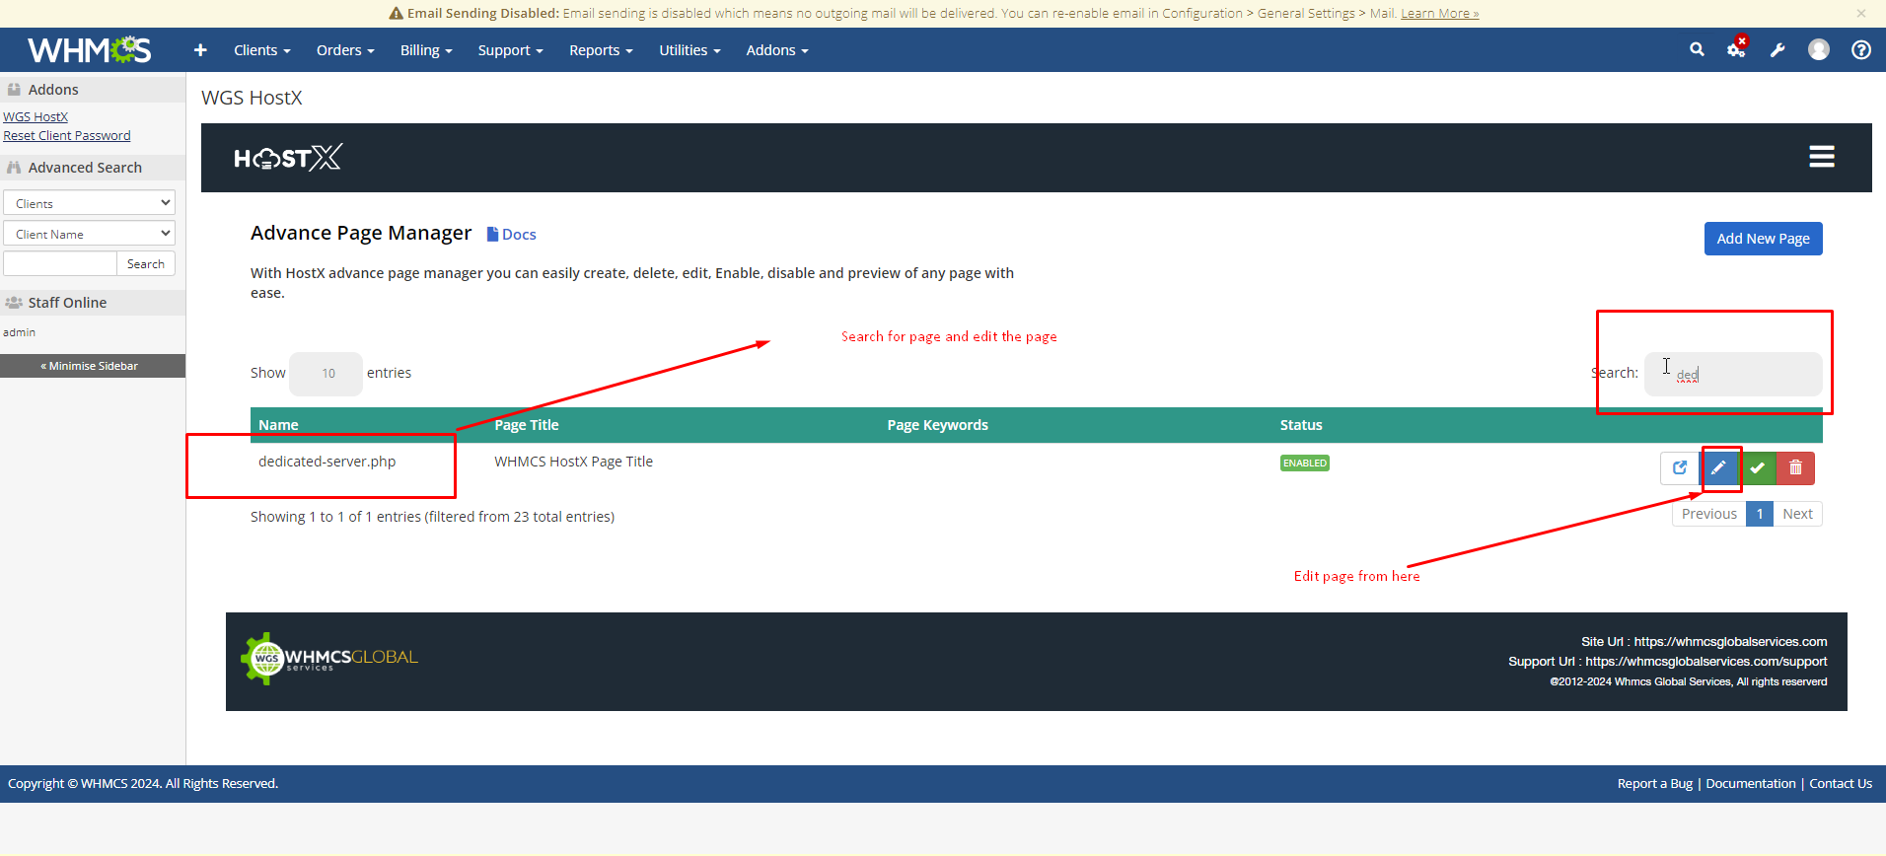Open page preview external link icon
Image resolution: width=1886 pixels, height=856 pixels.
(1680, 468)
